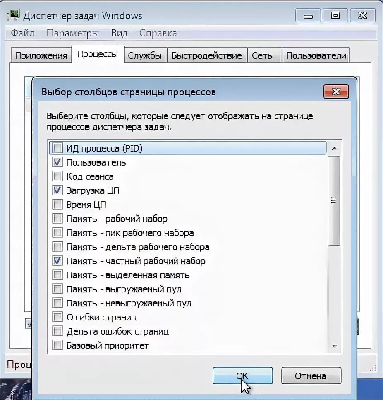This screenshot has height=400, width=383.
Task: Uncheck the Загрузка ЦП checkbox
Action: 57,190
